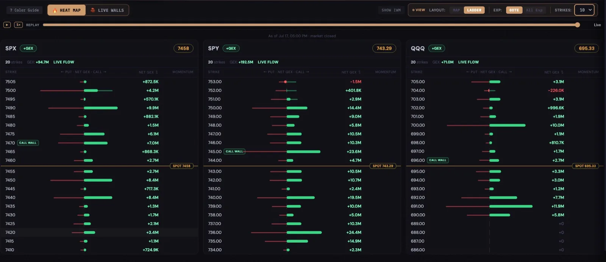
Task: Click the SPY +GEX badge
Action: click(x=231, y=48)
